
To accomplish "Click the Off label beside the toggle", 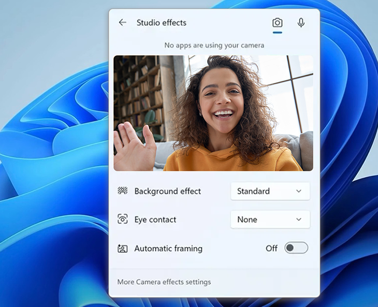I will pos(271,248).
